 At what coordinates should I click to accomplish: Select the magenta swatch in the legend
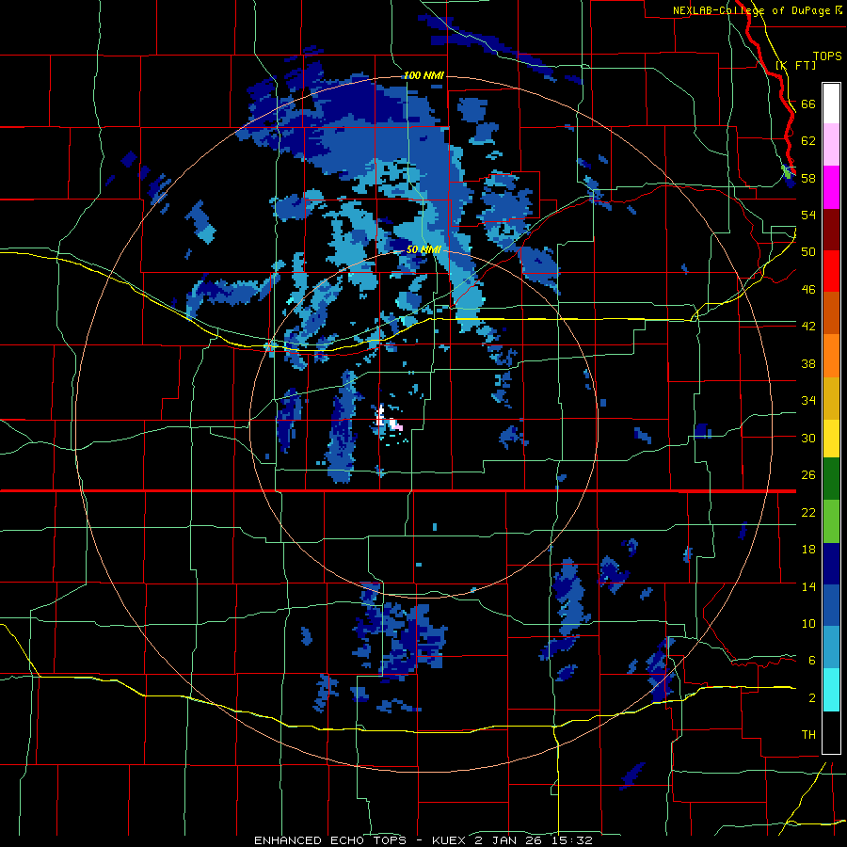pos(831,187)
